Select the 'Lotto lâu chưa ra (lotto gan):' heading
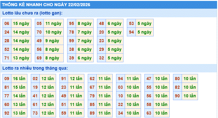 click(32, 13)
